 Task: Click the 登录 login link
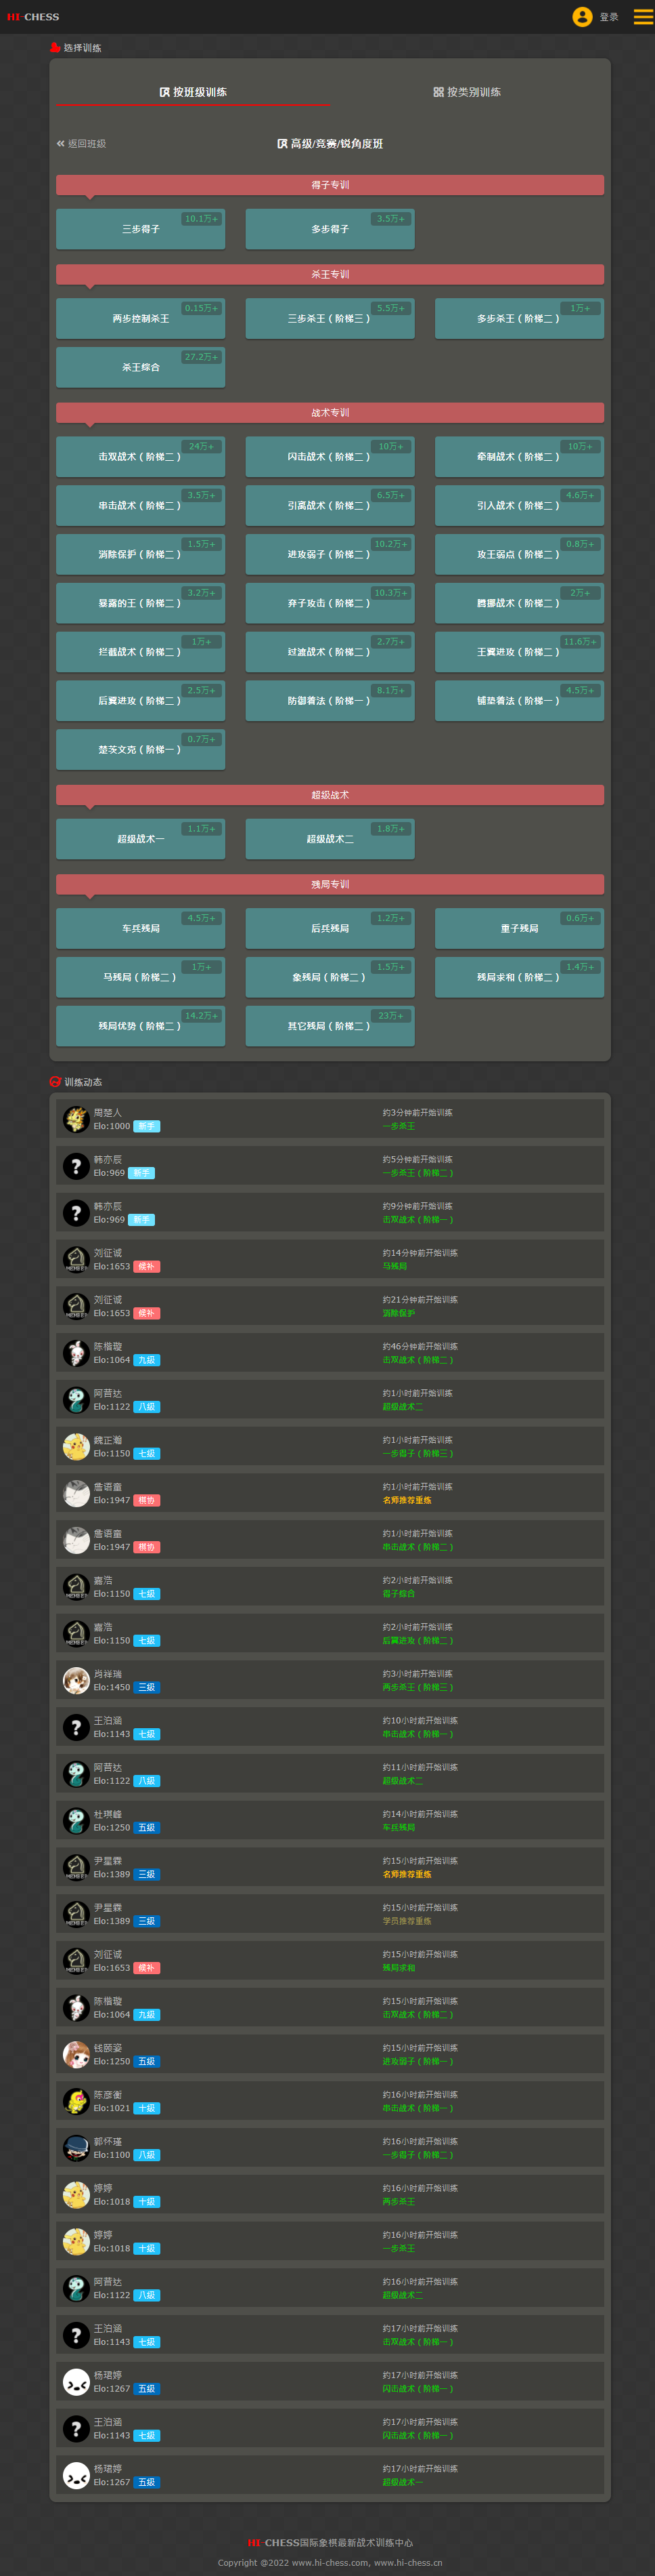coord(608,17)
